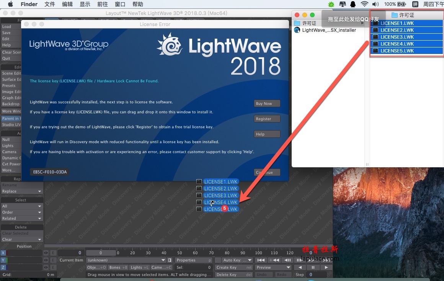Click the X position value field
444x281 pixels.
coord(25,253)
